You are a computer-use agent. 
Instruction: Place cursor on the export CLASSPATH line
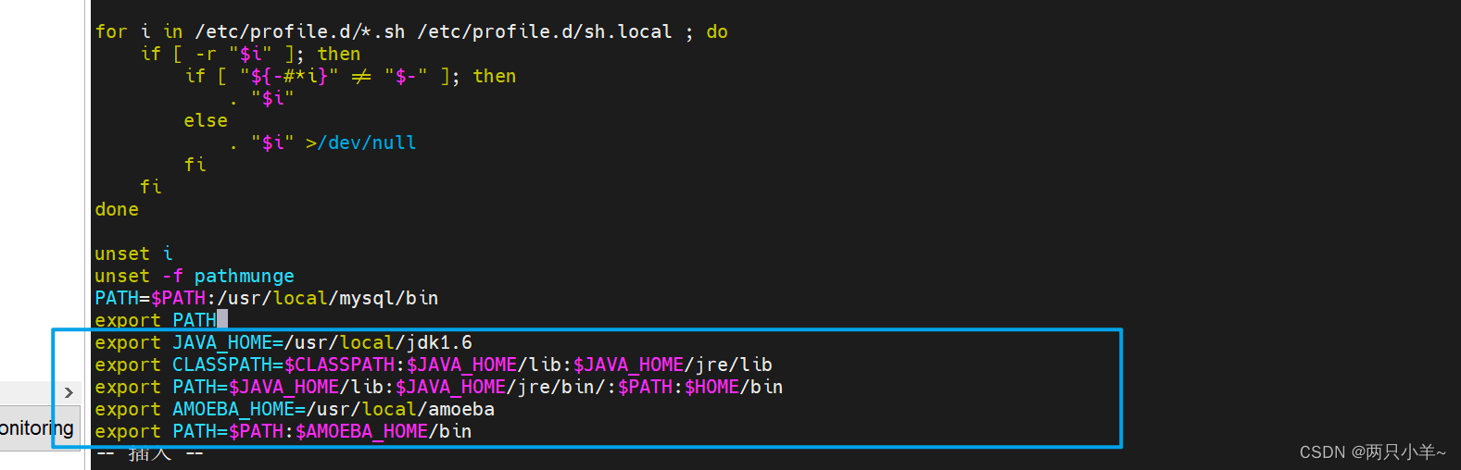(433, 365)
